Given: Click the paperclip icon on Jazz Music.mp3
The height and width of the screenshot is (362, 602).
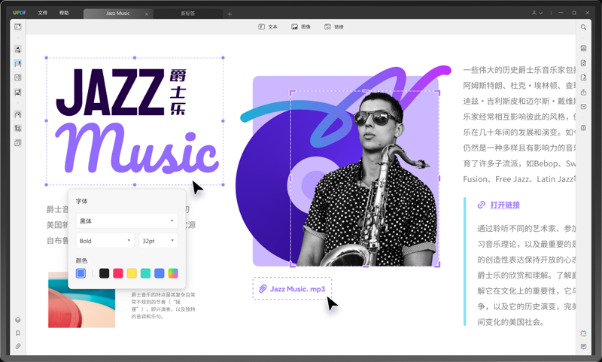Looking at the screenshot, I should point(263,289).
